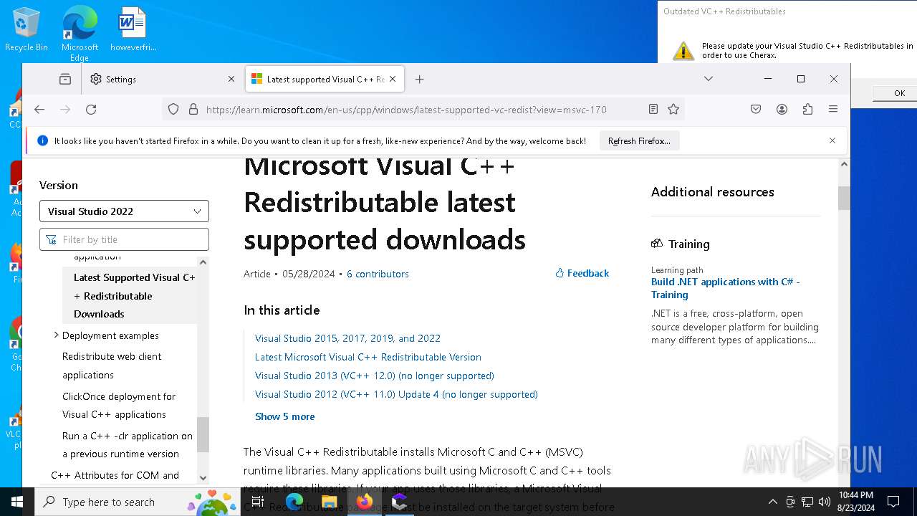Open the tracking protection shield icon
The image size is (917, 516).
click(173, 110)
